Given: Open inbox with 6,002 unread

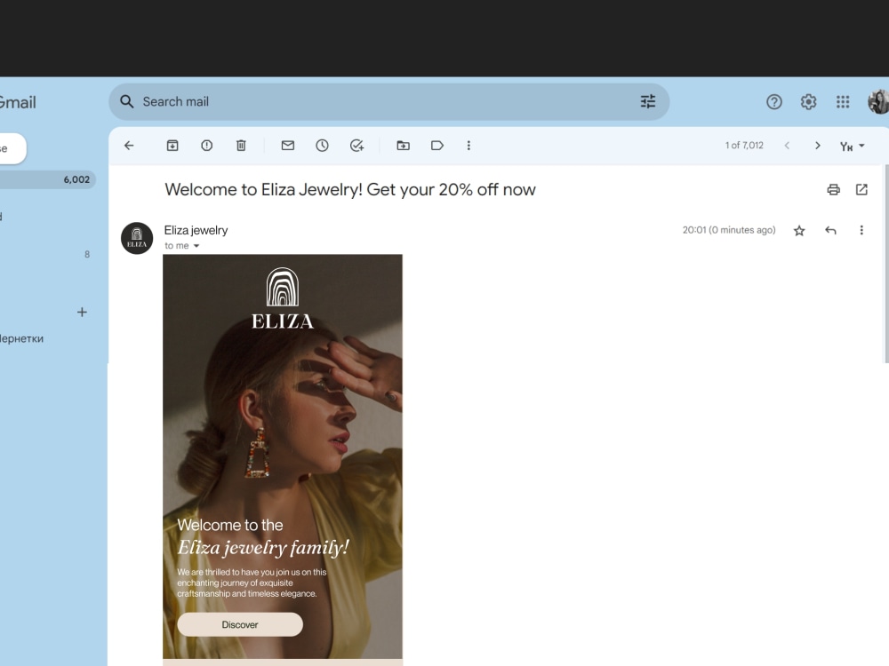Looking at the screenshot, I should (x=48, y=179).
